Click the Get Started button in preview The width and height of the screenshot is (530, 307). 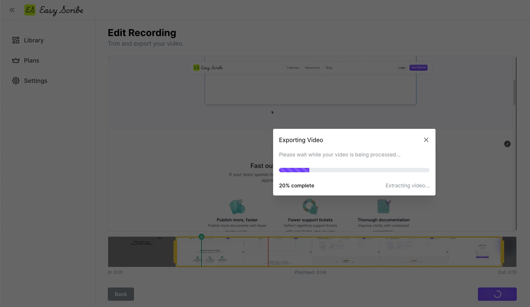point(419,68)
